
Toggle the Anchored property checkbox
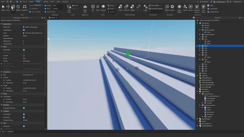click(x=24, y=126)
